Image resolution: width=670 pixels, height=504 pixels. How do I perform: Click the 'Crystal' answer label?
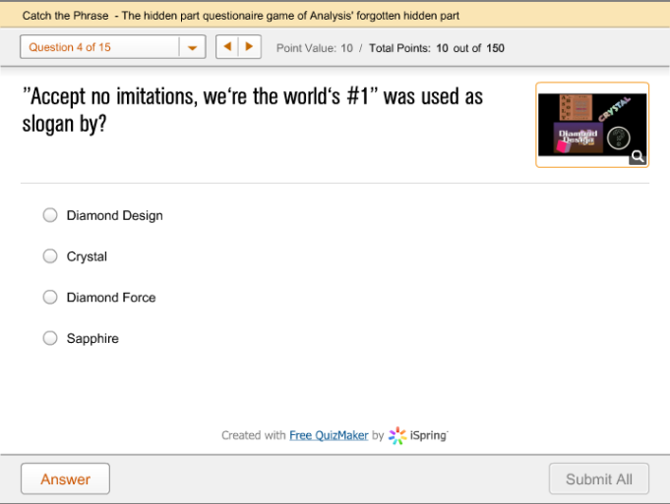pos(87,256)
